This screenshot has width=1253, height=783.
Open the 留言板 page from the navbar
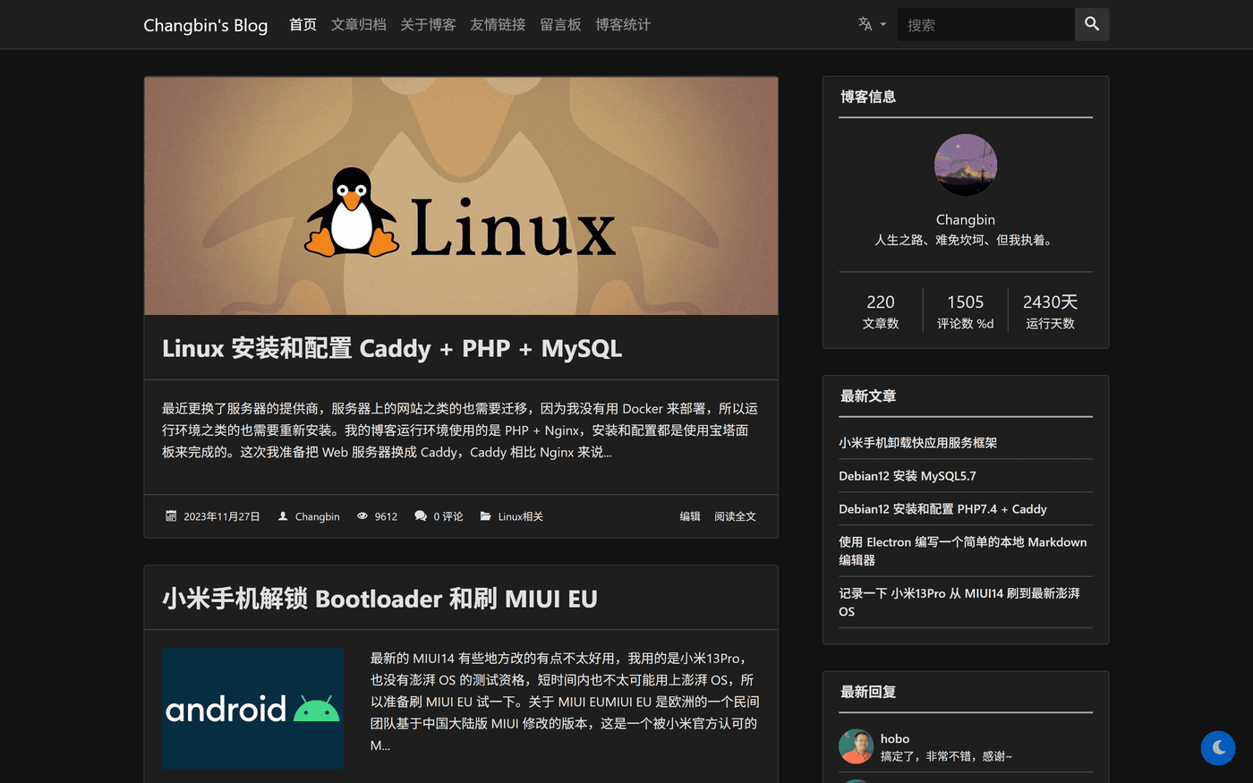(x=561, y=24)
